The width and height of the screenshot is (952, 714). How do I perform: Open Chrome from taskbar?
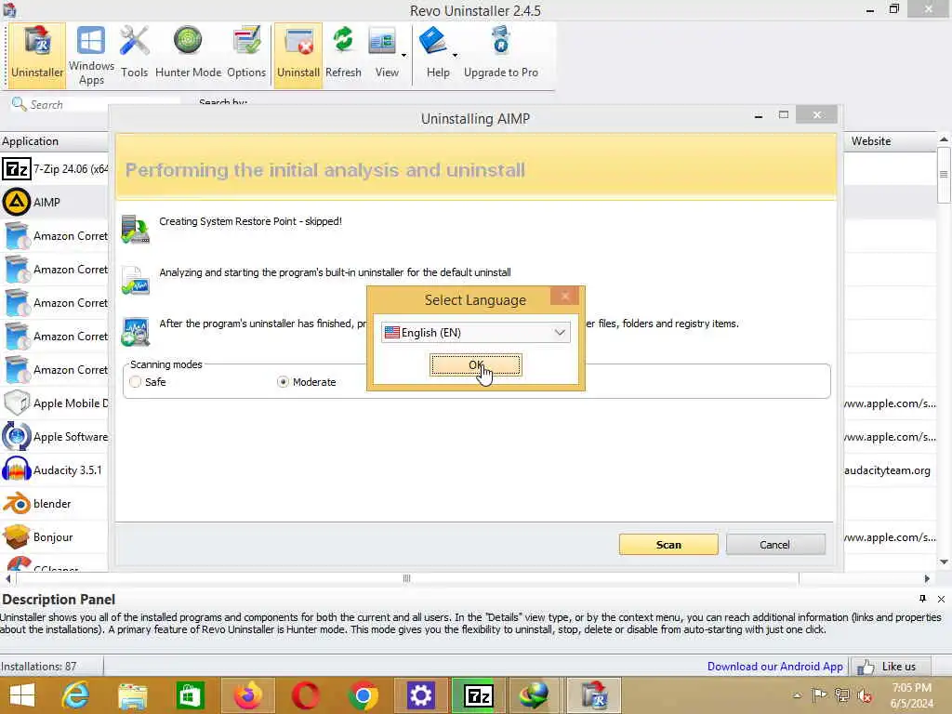[364, 695]
